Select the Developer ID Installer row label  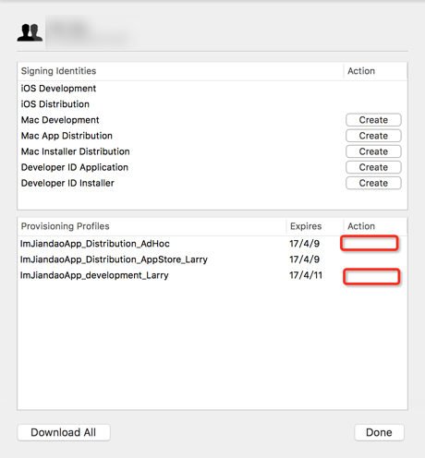[x=67, y=183]
